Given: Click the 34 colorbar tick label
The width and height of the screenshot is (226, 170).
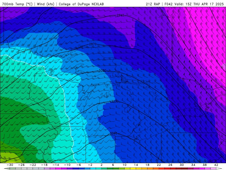Looking at the screenshot, I should [193, 165].
